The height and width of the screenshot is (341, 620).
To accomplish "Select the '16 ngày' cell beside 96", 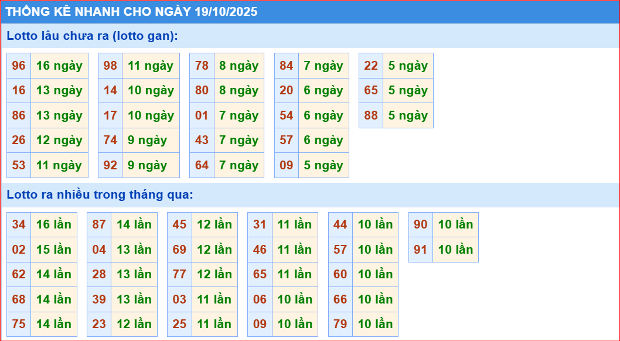I will (59, 66).
